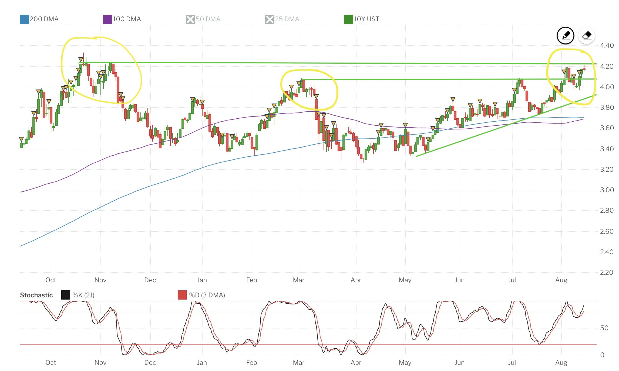The width and height of the screenshot is (619, 371).
Task: Enable the hidden 50 DMA series
Action: [190, 19]
